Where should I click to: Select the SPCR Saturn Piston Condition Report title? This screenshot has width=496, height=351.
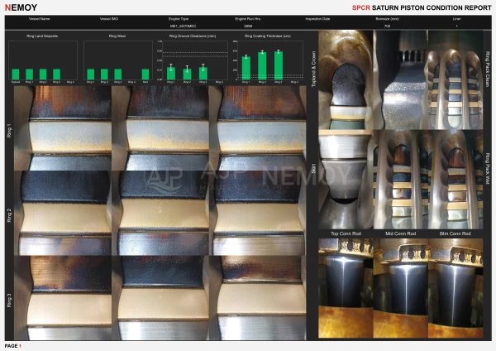coord(422,7)
